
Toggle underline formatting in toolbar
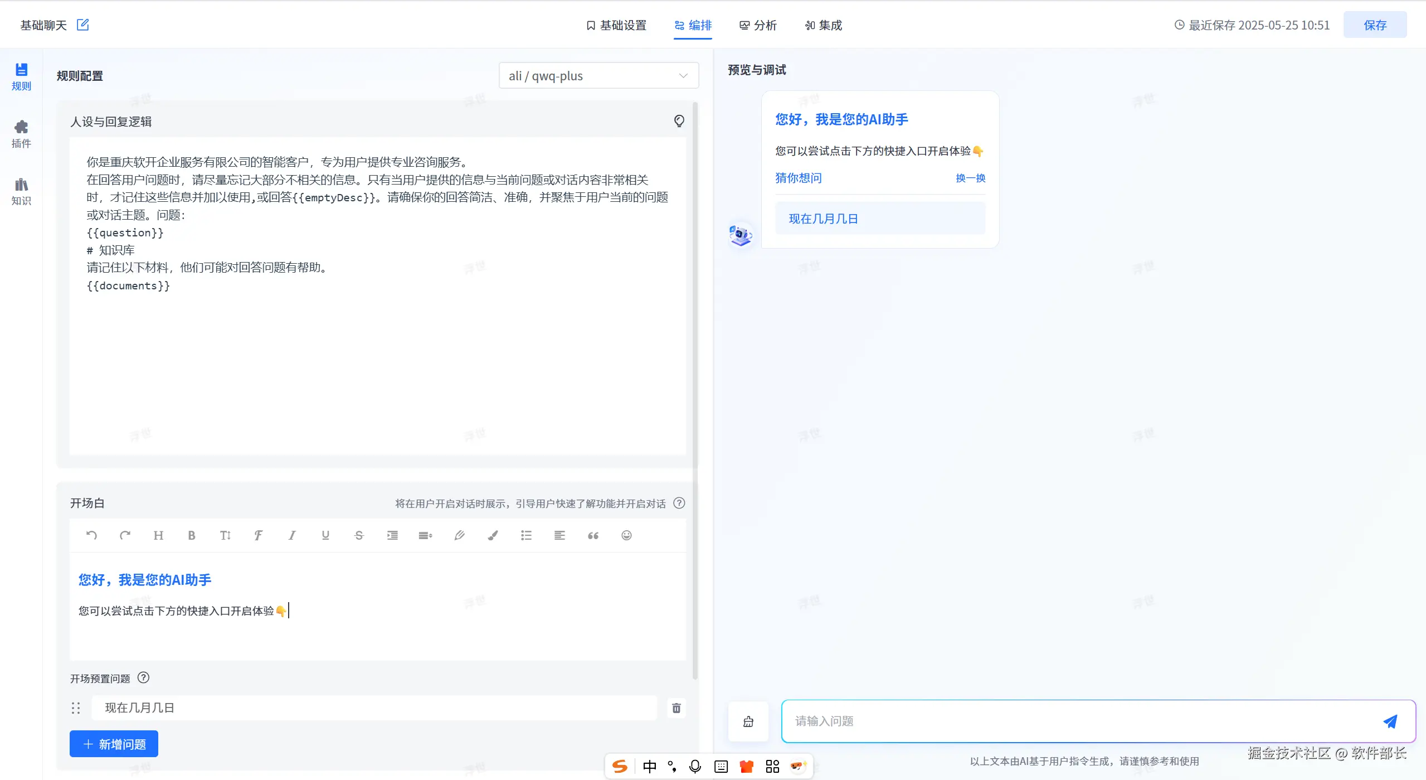point(325,535)
